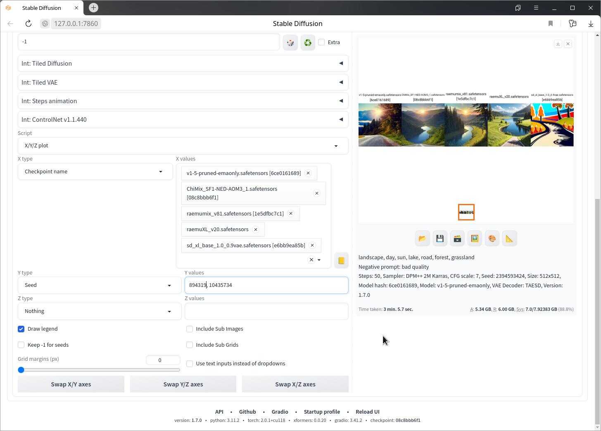Open the Gradio footer link
Viewport: 601px width, 431px height.
point(280,412)
